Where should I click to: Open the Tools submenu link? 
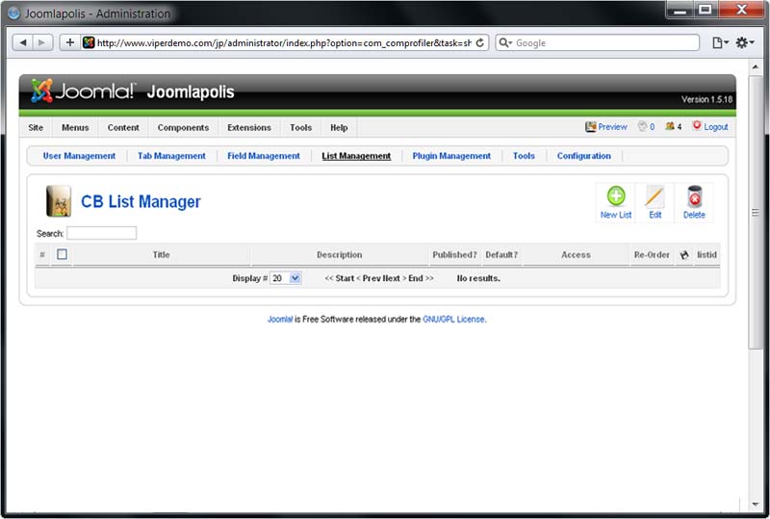(x=524, y=156)
